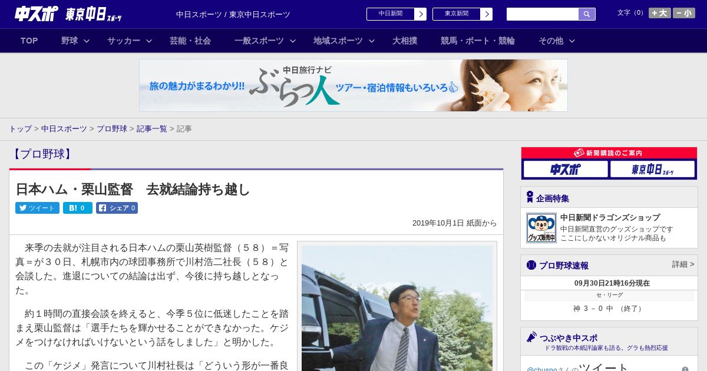
Task: Go to 中日スポーツ breadcrumb link
Action: 64,128
